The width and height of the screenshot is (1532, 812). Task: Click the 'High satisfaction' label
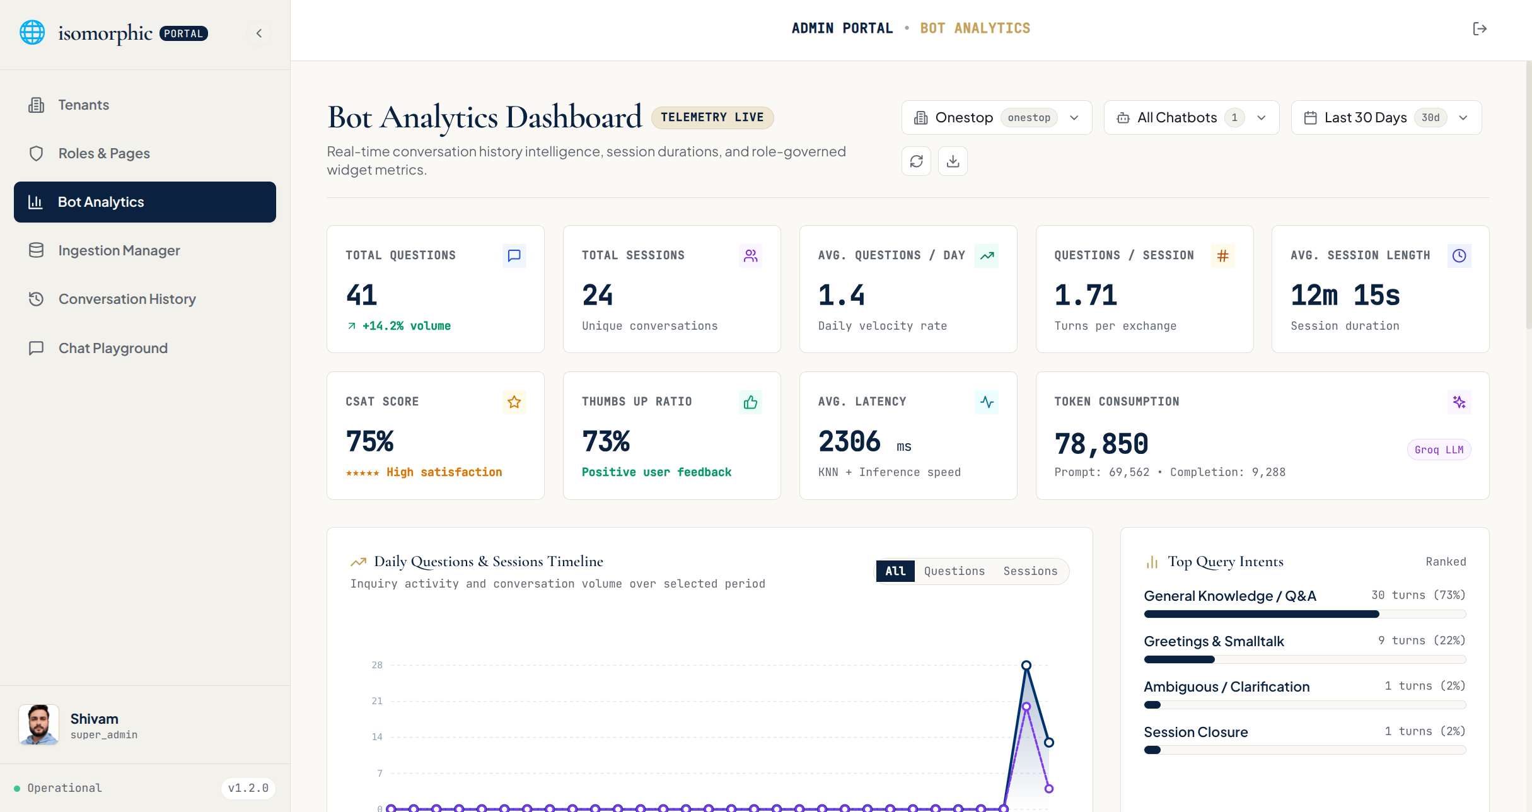pos(444,472)
